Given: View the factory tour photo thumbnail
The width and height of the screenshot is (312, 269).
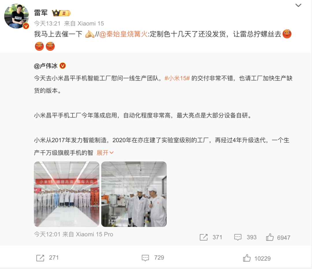Looking at the screenshot, I should (134, 194).
